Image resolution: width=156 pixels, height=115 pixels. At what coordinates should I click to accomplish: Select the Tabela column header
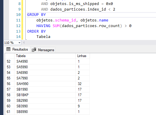point(45,56)
